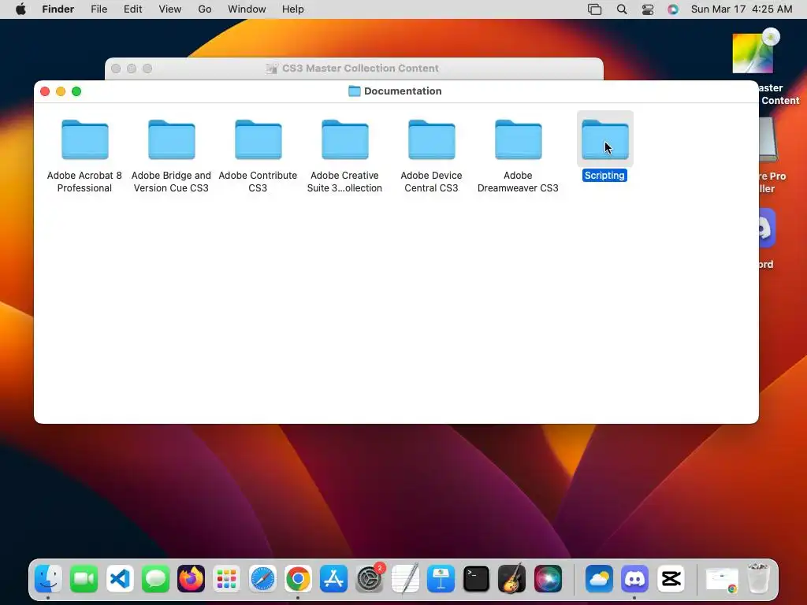Click the Scripting folder name label
807x605 pixels.
[604, 176]
